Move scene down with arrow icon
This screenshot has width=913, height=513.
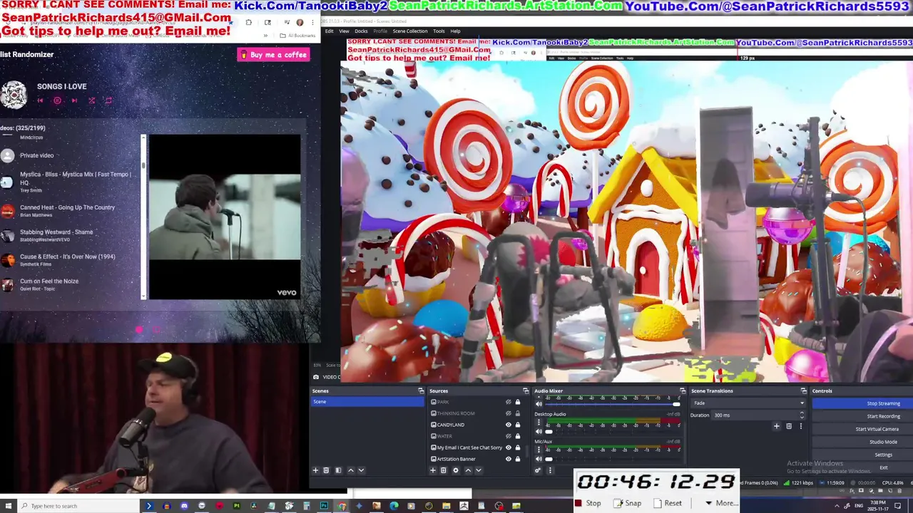click(361, 470)
